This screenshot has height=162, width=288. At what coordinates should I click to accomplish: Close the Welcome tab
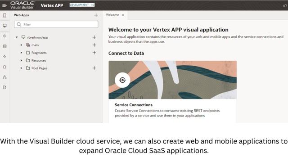point(123,15)
